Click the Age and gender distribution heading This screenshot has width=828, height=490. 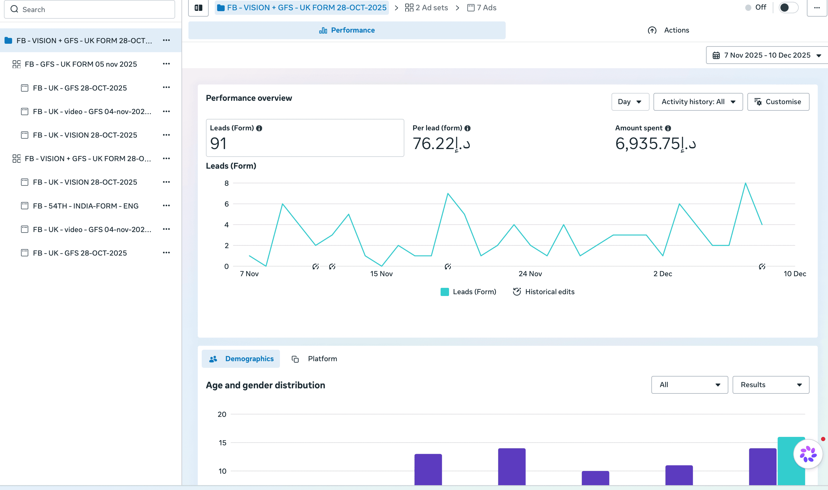pos(265,385)
